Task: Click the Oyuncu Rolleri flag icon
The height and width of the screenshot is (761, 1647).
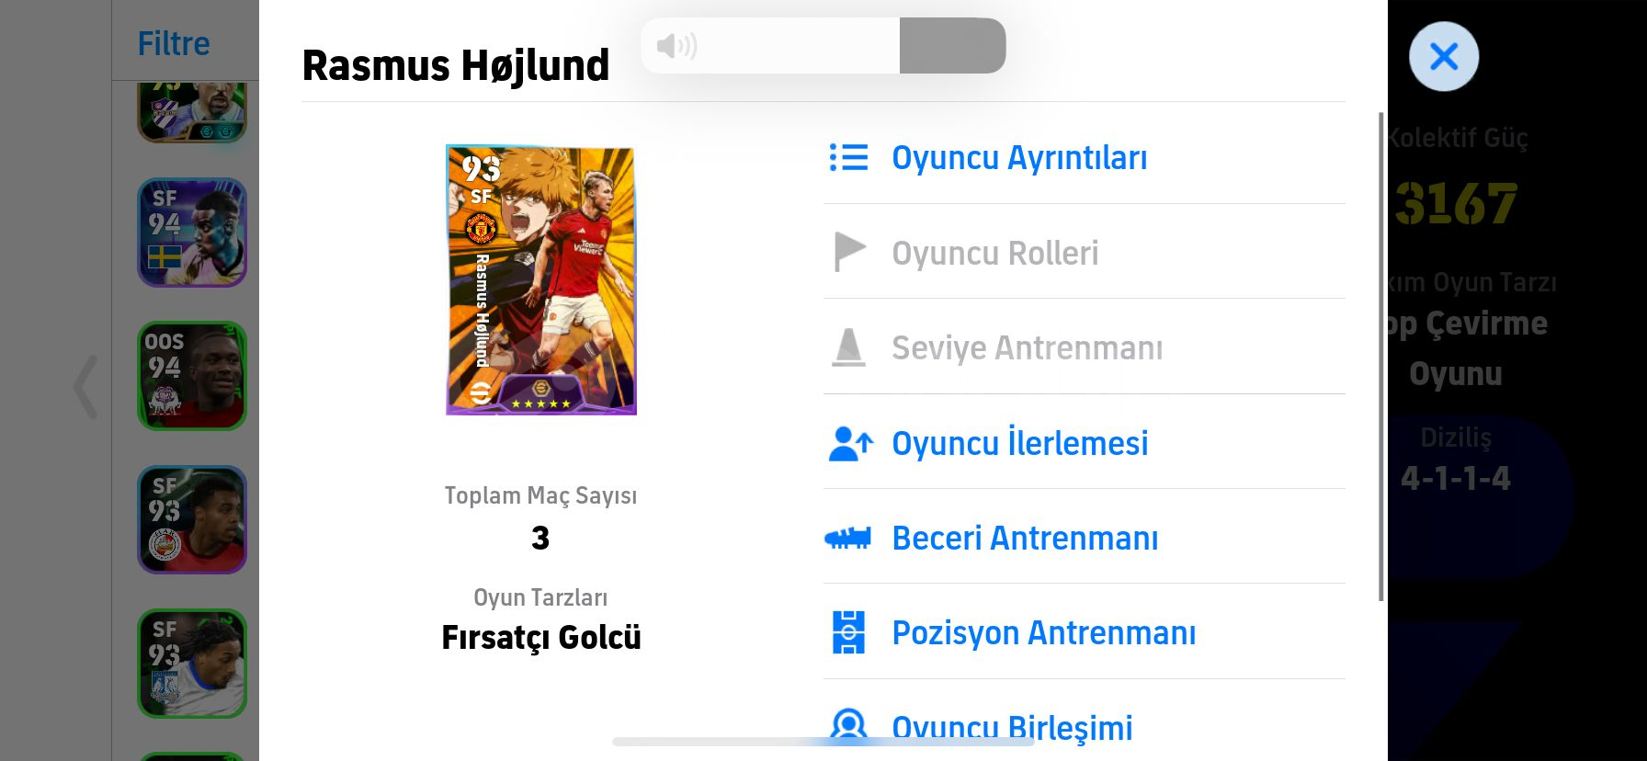Action: tap(848, 252)
